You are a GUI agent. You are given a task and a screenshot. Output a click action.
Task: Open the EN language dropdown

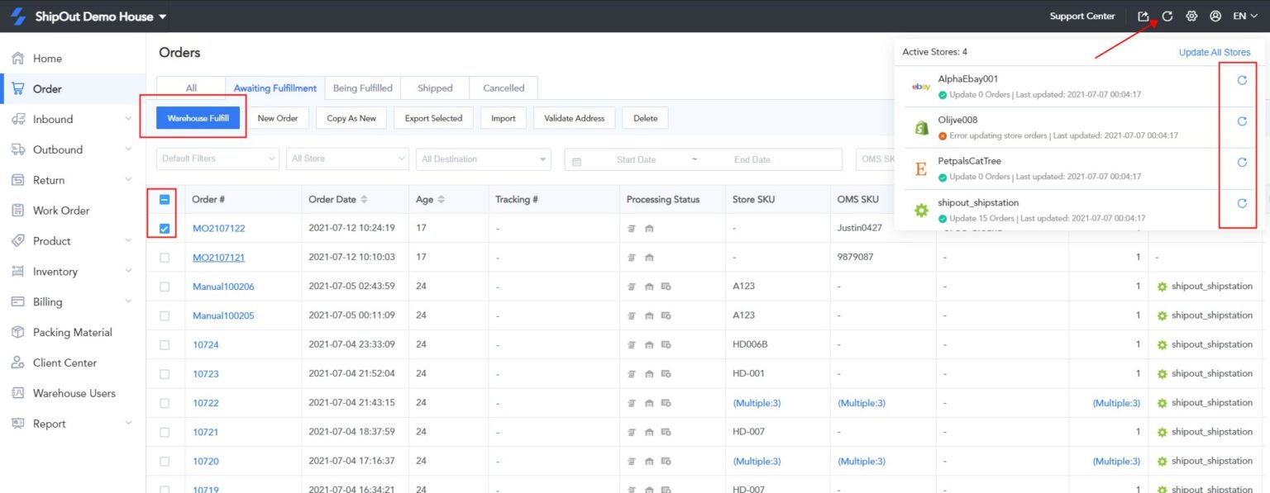1244,16
